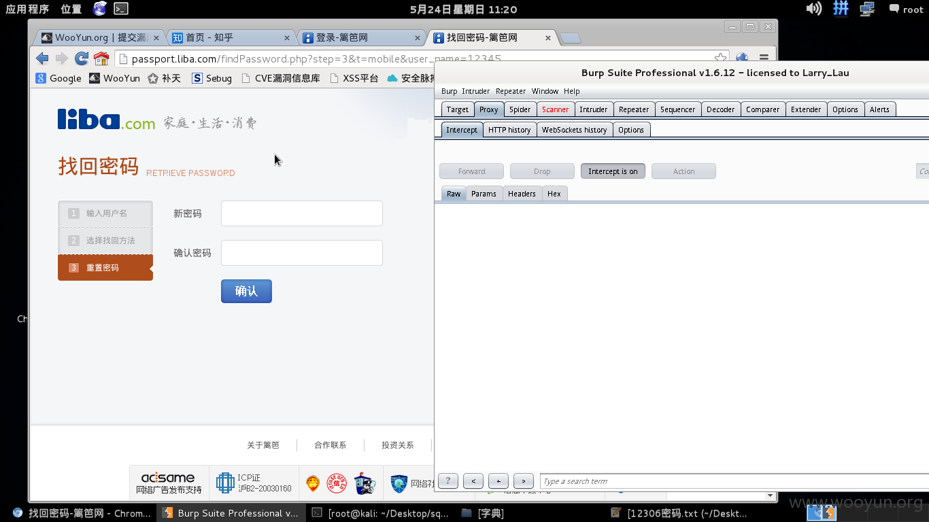Screen dimensions: 929x522
Task: Click Burp search '+' options button
Action: click(x=498, y=481)
